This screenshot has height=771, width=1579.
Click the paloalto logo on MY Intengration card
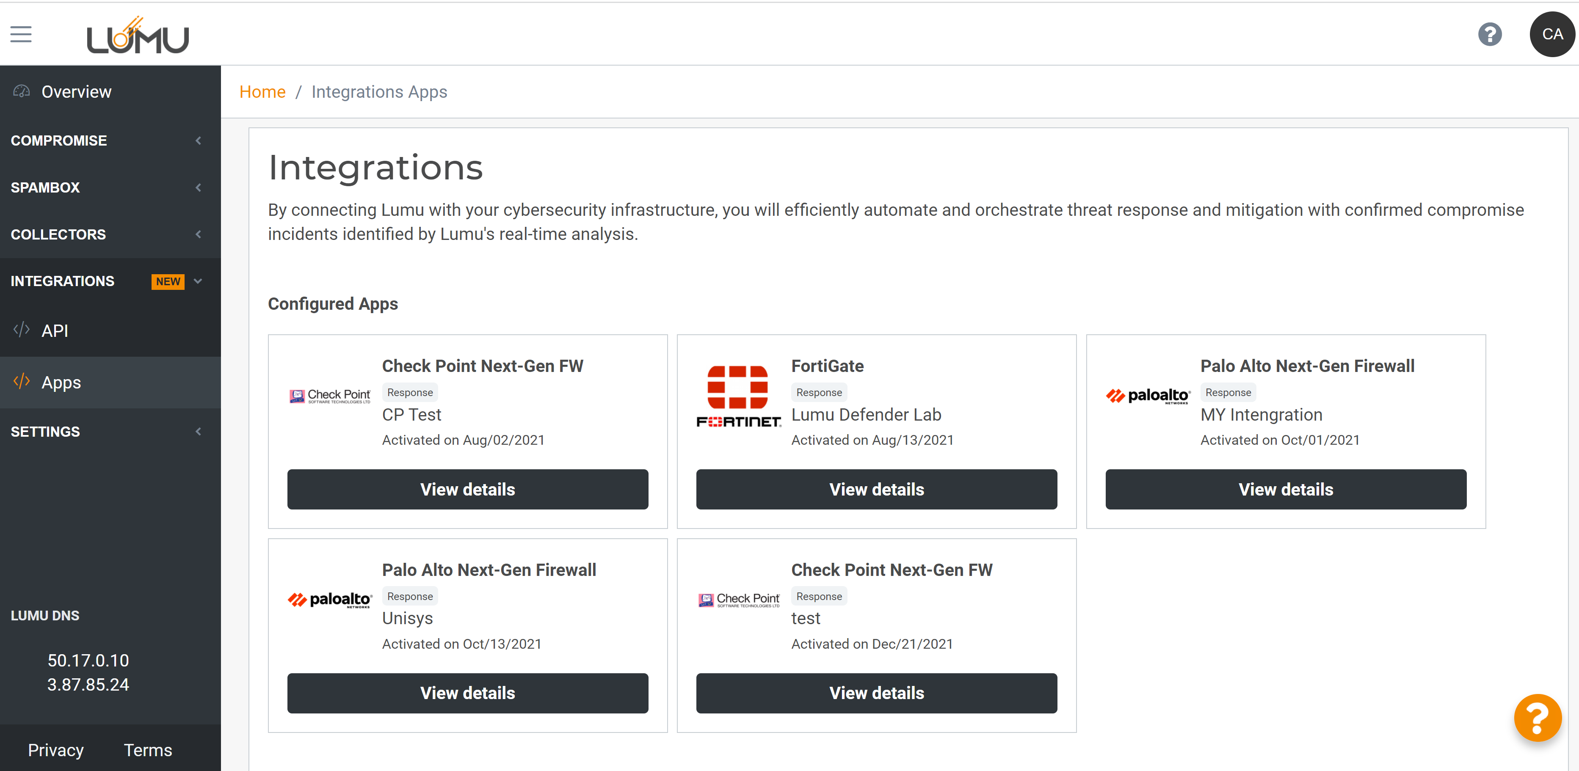click(1148, 396)
